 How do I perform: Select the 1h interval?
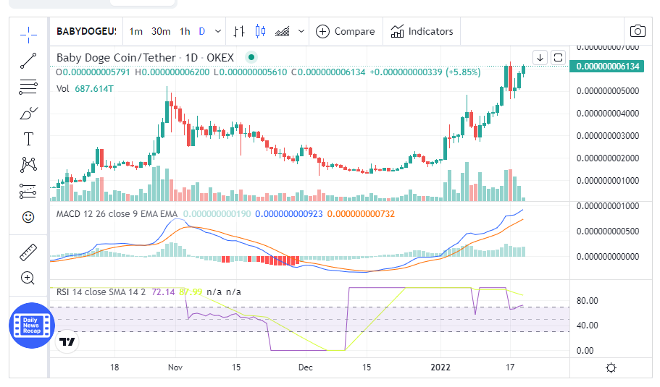(185, 32)
